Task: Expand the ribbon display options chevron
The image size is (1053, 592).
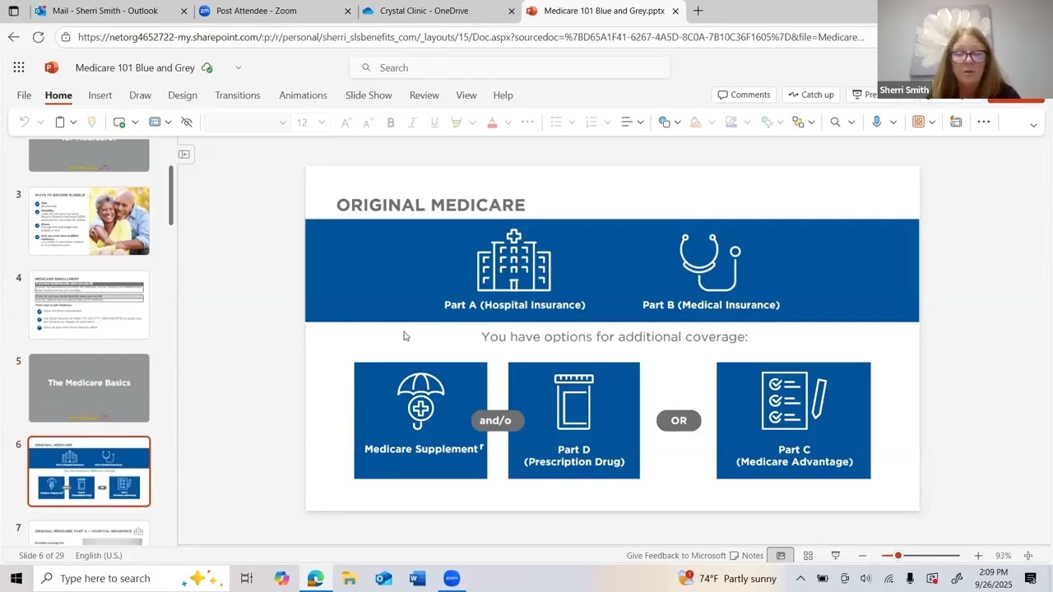Action: [x=1034, y=124]
